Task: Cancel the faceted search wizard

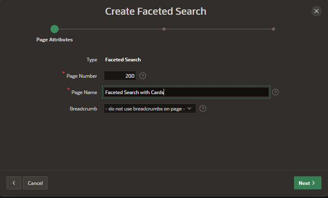Action: point(35,183)
